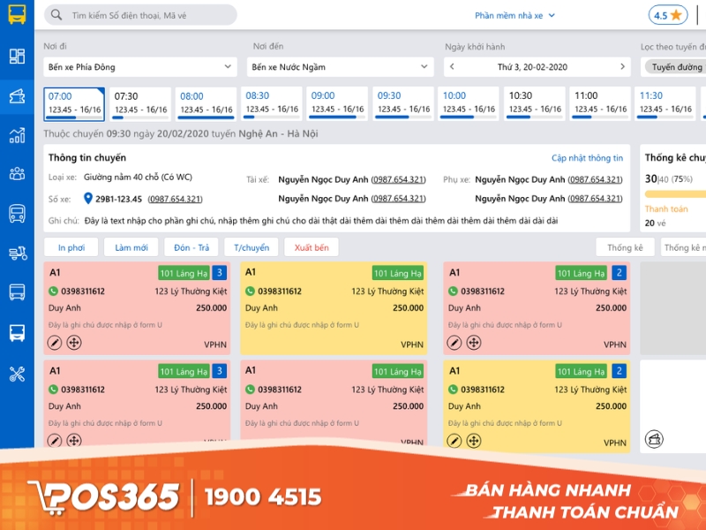Click the phone number search input field
This screenshot has width=706, height=530.
[x=141, y=15]
